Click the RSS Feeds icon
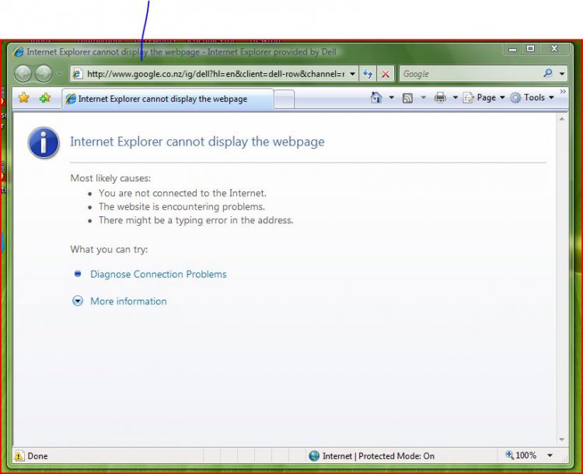583x474 pixels. point(407,98)
